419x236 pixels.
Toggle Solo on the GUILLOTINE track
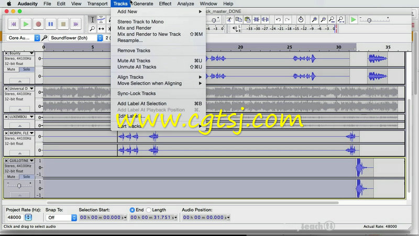coord(27,177)
